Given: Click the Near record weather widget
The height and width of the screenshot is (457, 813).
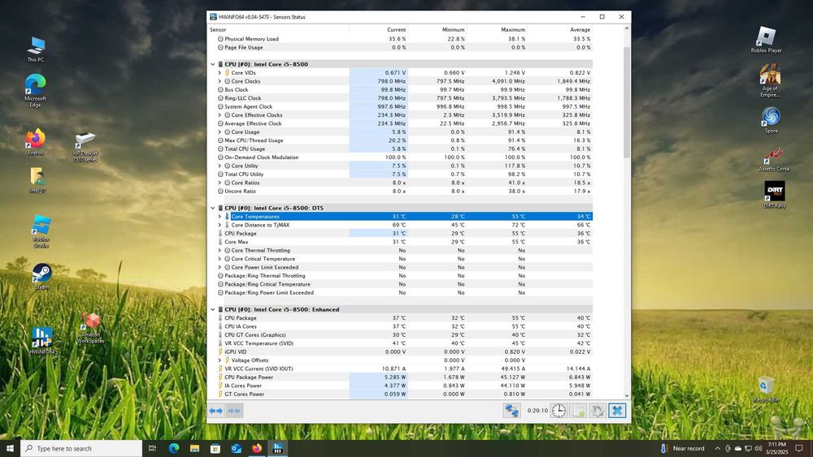Looking at the screenshot, I should click(x=682, y=448).
